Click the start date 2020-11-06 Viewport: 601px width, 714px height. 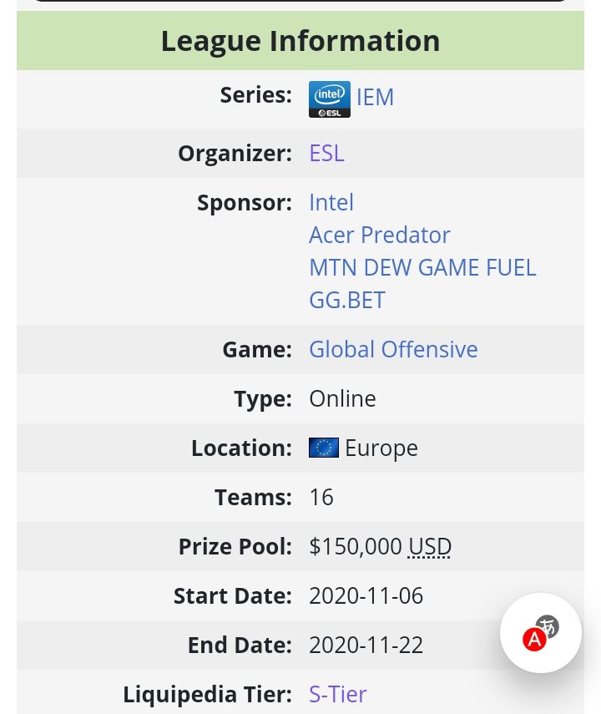[366, 596]
